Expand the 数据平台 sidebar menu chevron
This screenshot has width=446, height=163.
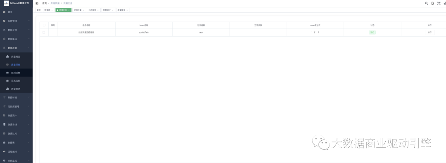click(29, 30)
